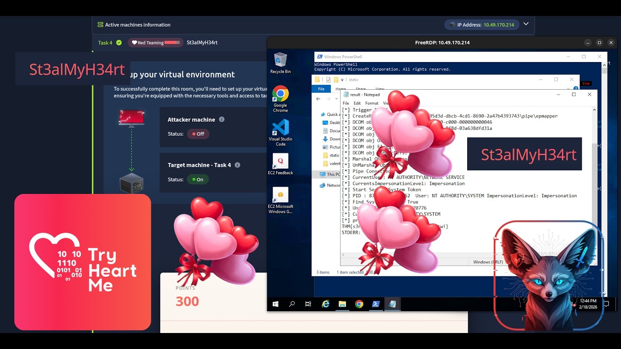Click the Notepad vertical scrollbar up arrow

(594, 110)
